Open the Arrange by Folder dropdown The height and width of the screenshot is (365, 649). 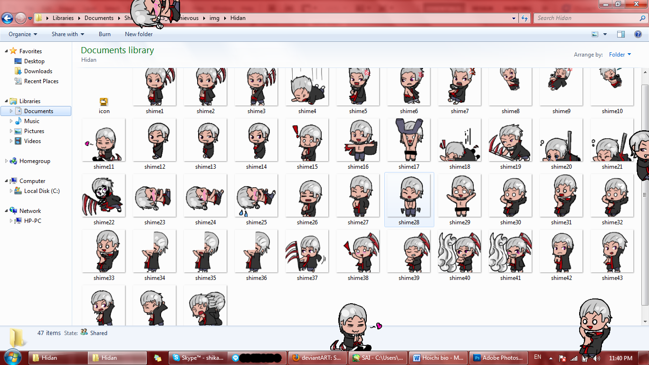coord(620,55)
